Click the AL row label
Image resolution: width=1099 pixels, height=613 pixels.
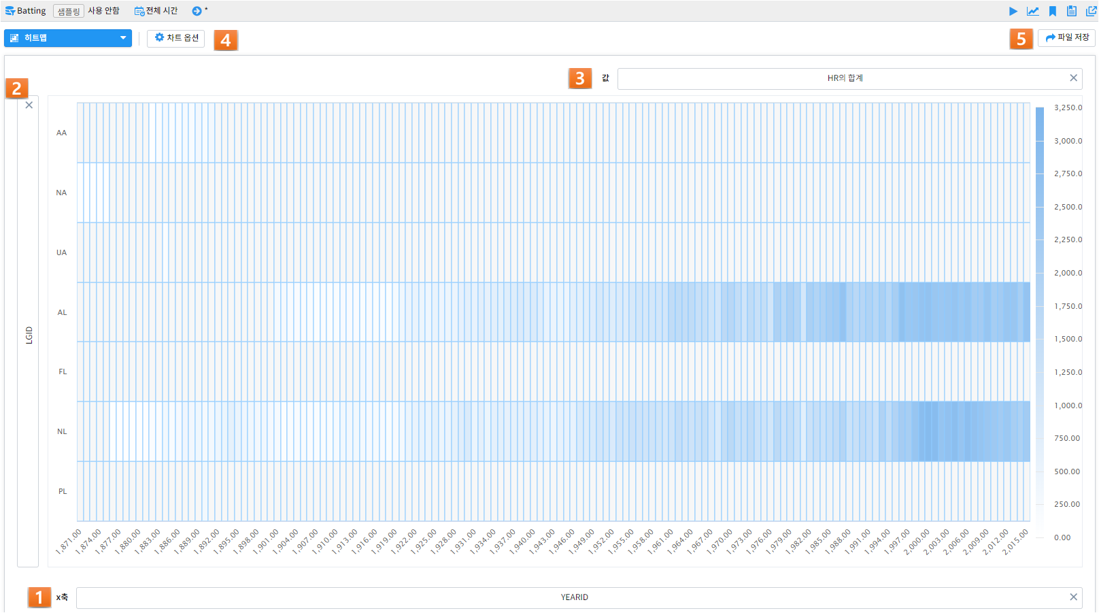[x=62, y=312]
